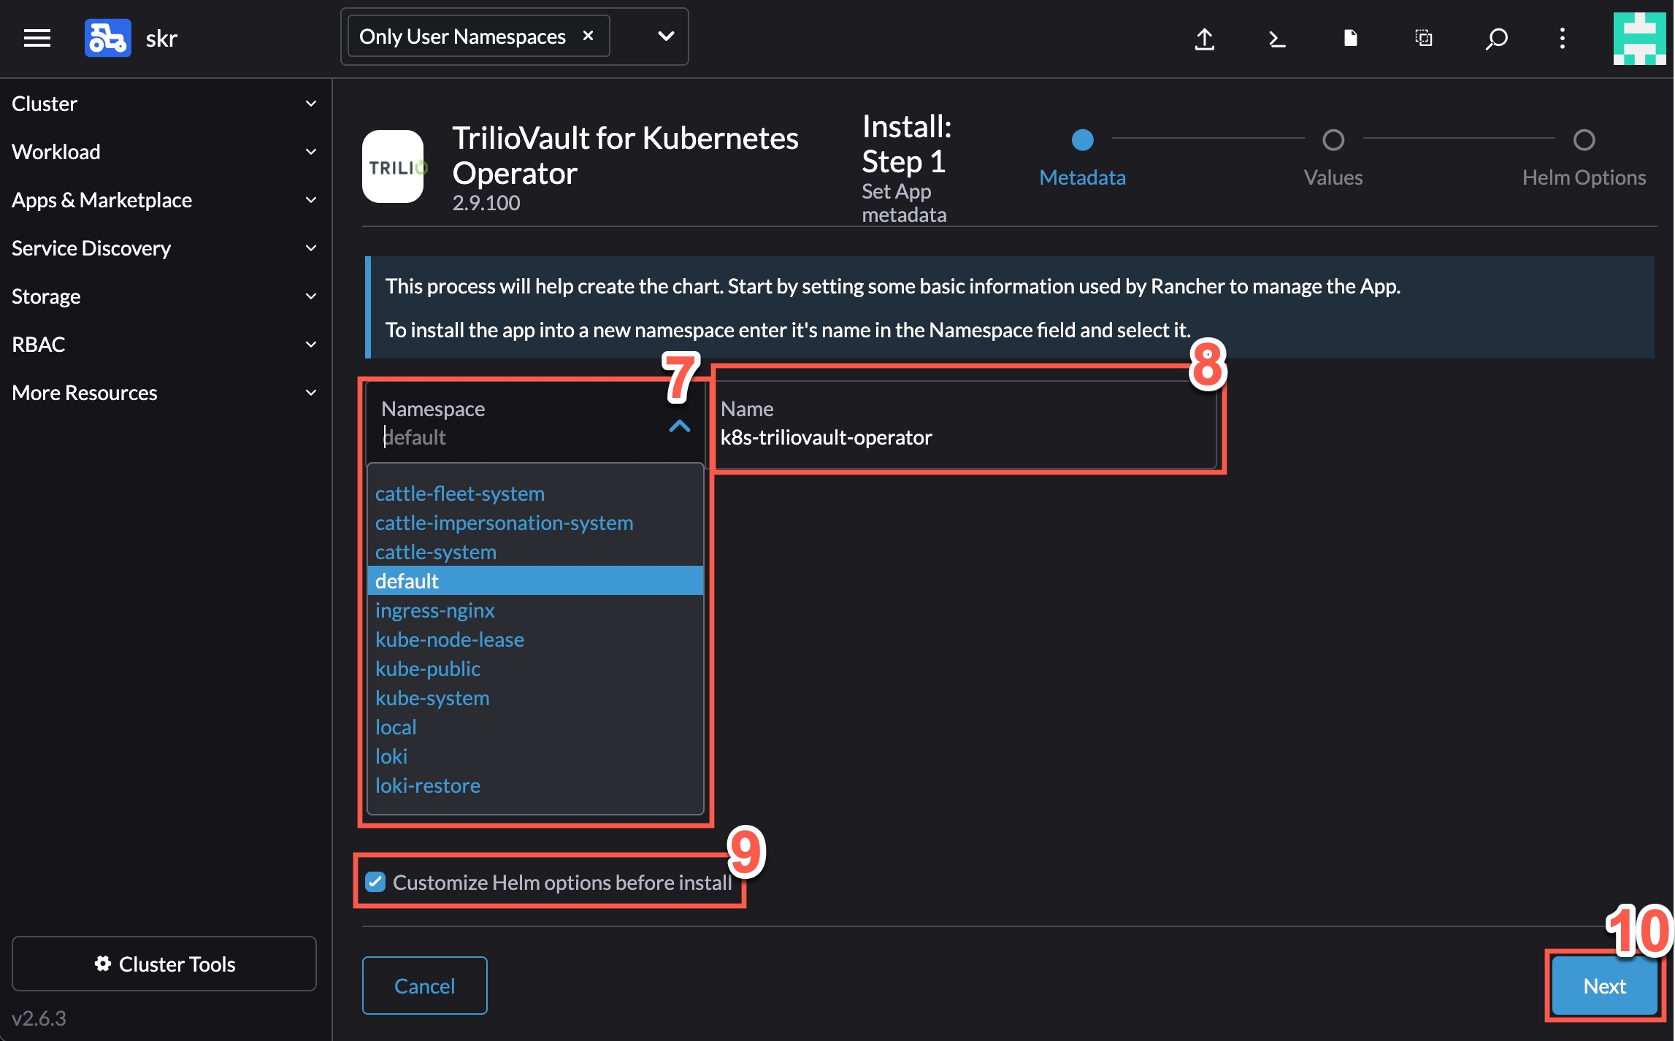Click the Import YAML upload icon
The height and width of the screenshot is (1041, 1675).
click(1204, 38)
